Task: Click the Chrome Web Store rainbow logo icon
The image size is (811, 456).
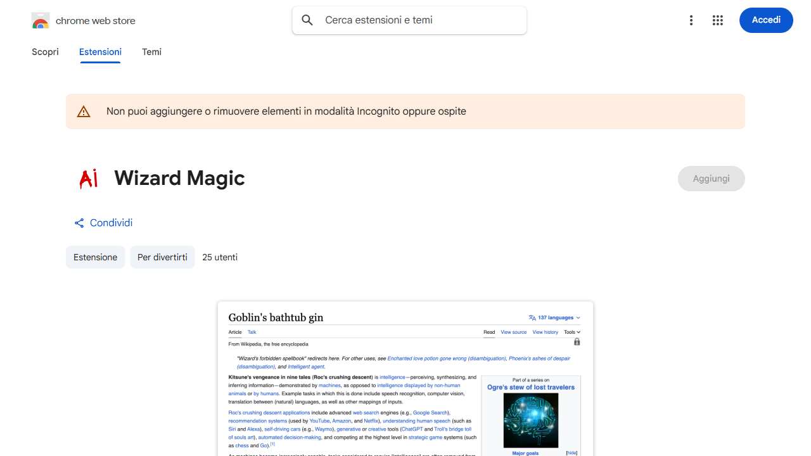Action: coord(40,20)
